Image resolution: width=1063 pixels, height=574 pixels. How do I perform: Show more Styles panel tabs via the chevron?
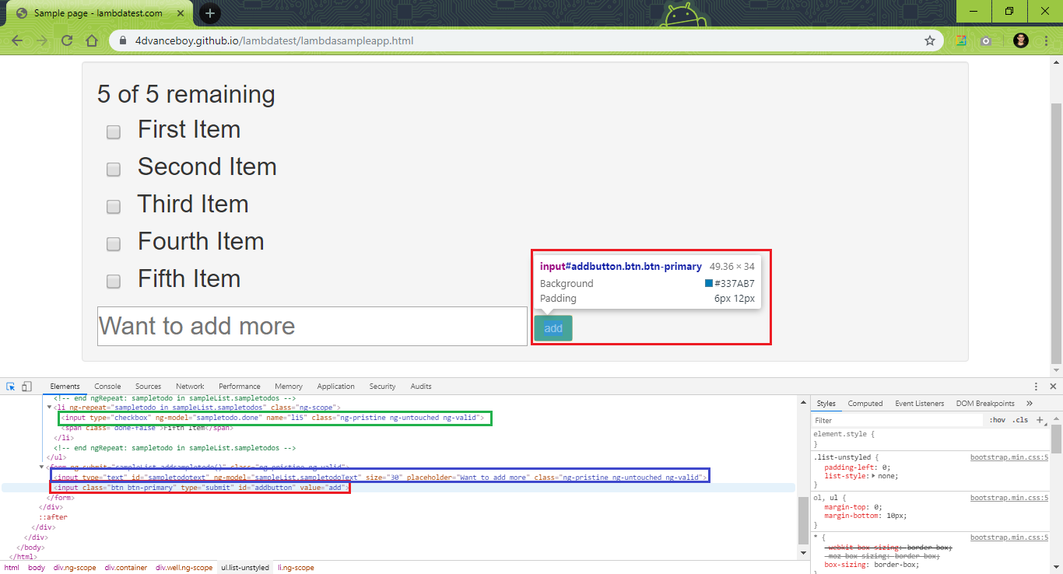click(1030, 404)
